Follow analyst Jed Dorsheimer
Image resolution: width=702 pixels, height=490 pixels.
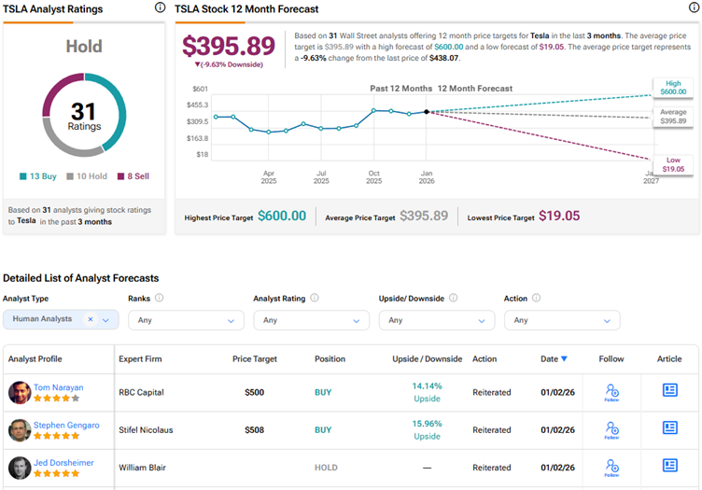click(611, 467)
